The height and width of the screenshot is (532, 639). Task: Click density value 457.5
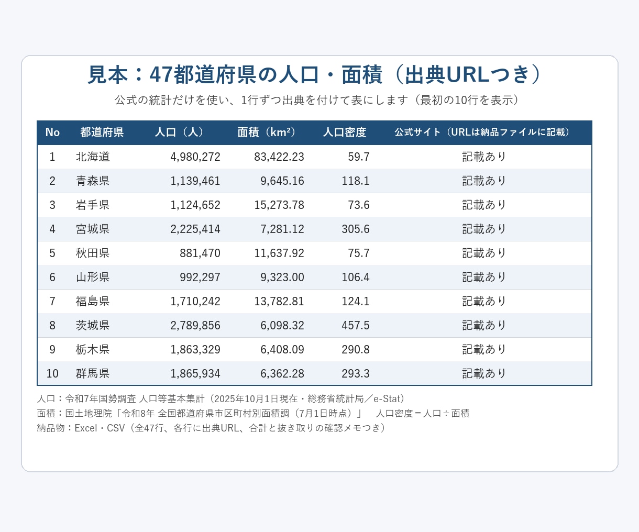356,326
